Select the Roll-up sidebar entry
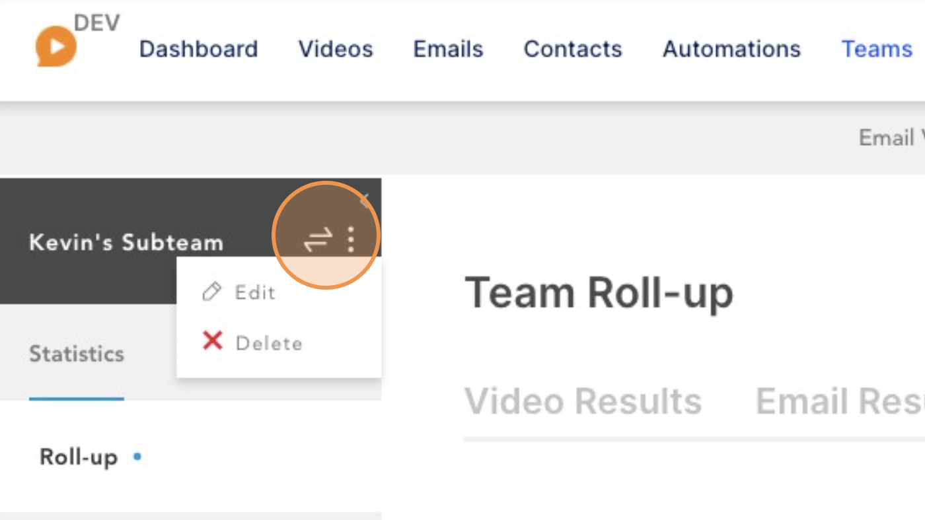 (x=79, y=457)
